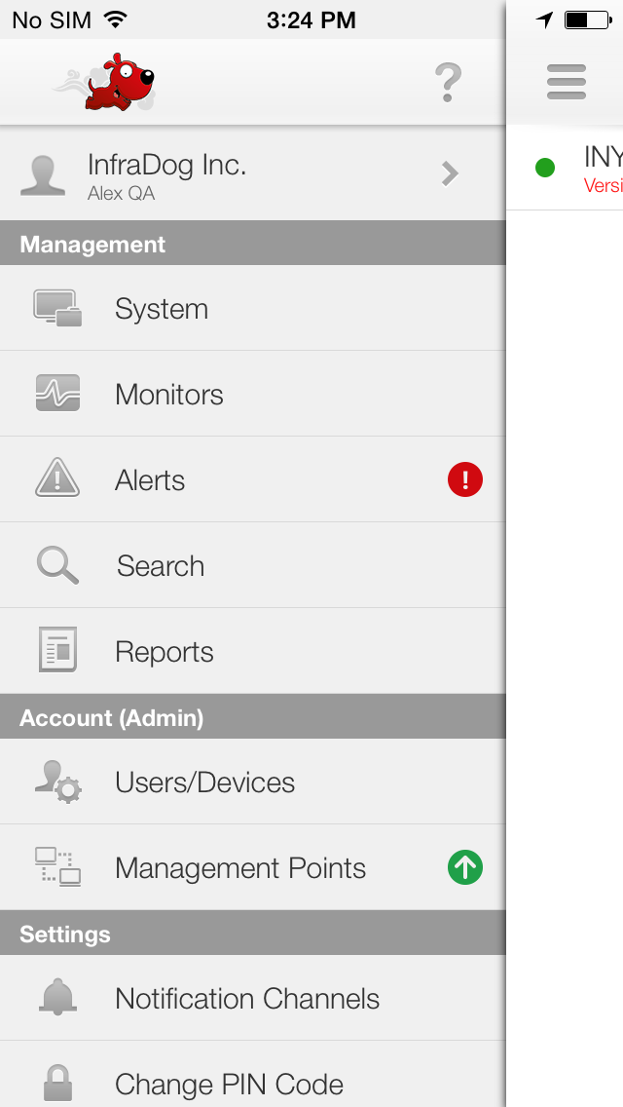Select the green-dot server list entry
Screen dimensions: 623x1107
[565, 168]
